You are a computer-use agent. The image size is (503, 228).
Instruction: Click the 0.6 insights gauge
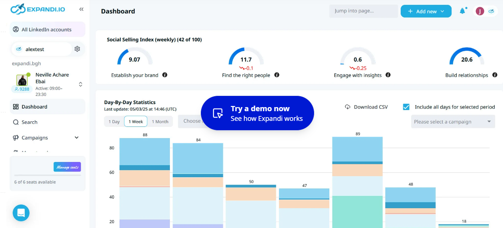[x=358, y=56]
